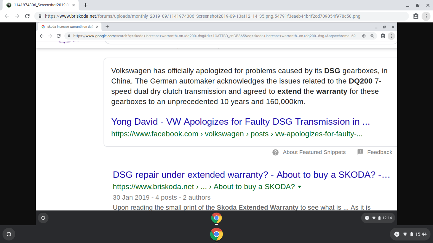Open outer Chrome three-dot menu
Image resolution: width=433 pixels, height=243 pixels.
pos(426,16)
